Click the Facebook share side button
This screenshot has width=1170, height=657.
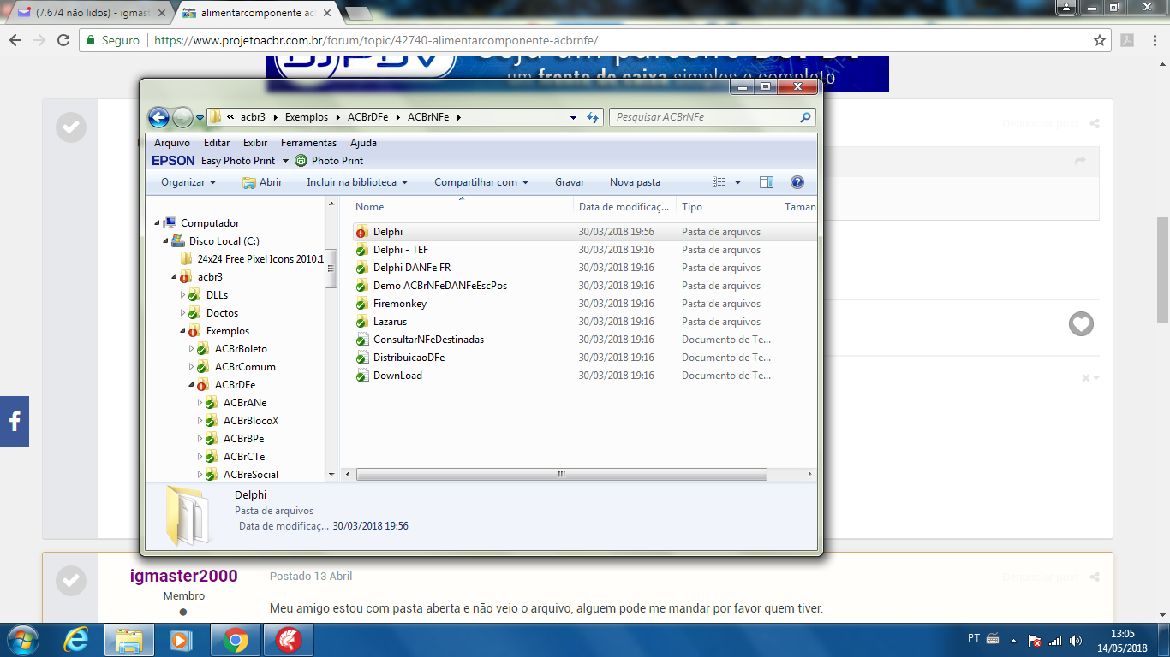(15, 422)
